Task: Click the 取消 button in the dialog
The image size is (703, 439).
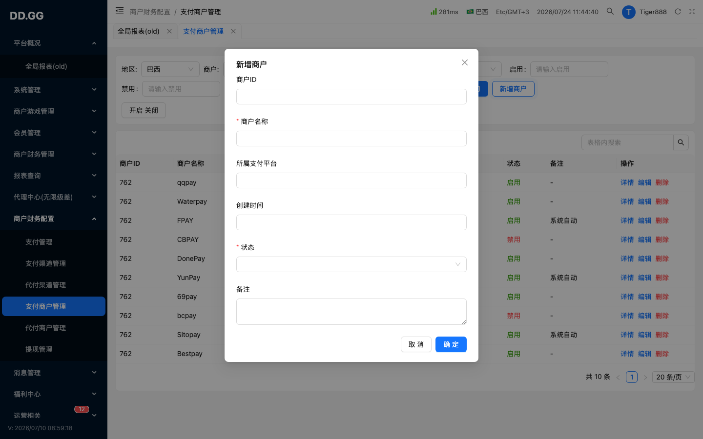Action: pyautogui.click(x=416, y=344)
